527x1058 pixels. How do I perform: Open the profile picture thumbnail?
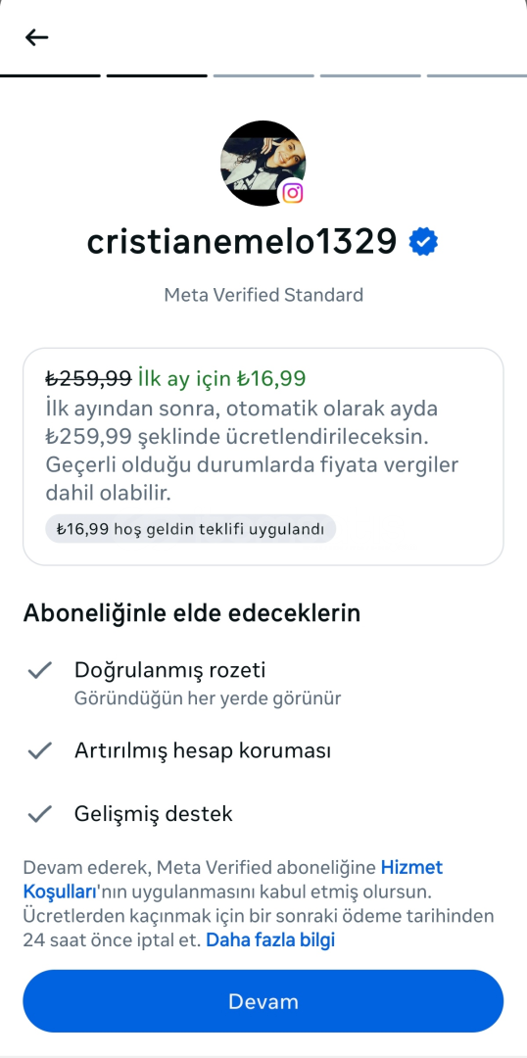[x=263, y=163]
